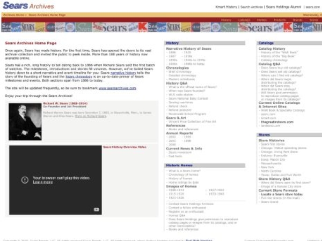Open the Sears Holdings Alumni link
Image resolution: width=322 pixels, height=241 pixels.
(283, 7)
